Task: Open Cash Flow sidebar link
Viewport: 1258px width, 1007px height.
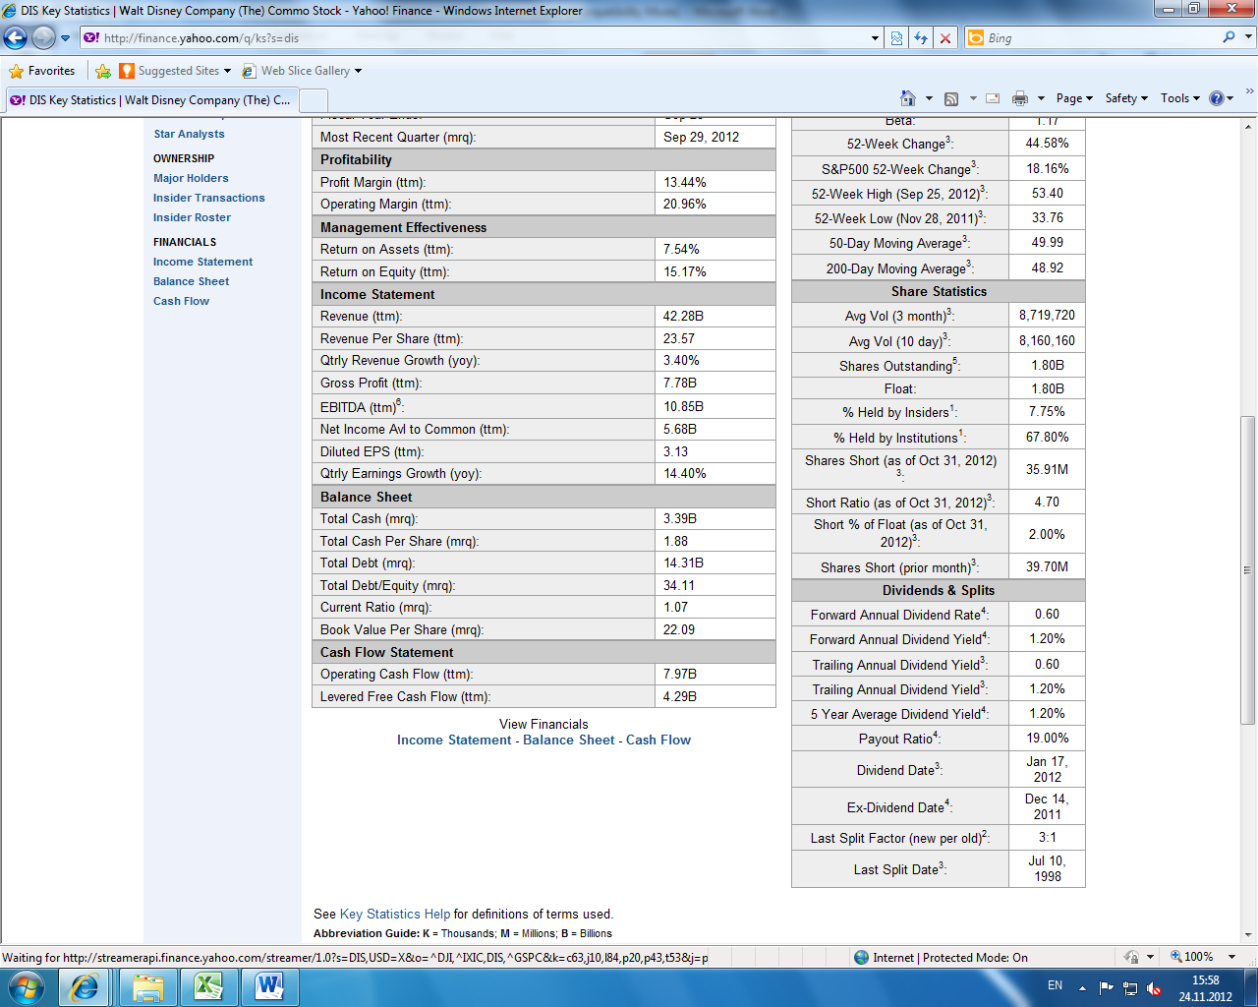Action: point(181,301)
